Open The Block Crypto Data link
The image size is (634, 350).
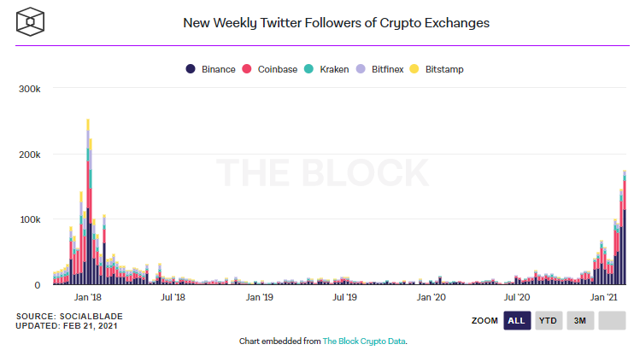[x=364, y=341]
